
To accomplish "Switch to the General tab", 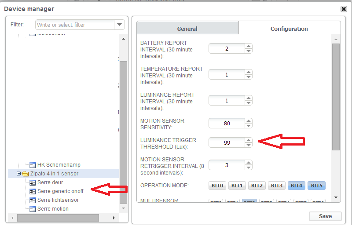I will pos(187,29).
